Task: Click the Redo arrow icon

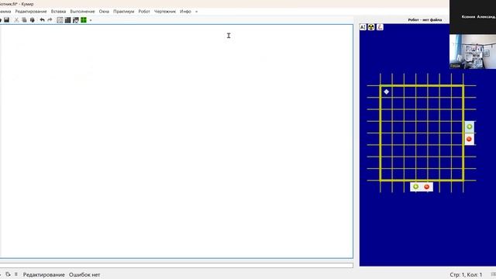Action: pyautogui.click(x=50, y=20)
